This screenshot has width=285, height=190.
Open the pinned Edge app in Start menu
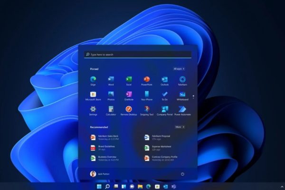93,81
